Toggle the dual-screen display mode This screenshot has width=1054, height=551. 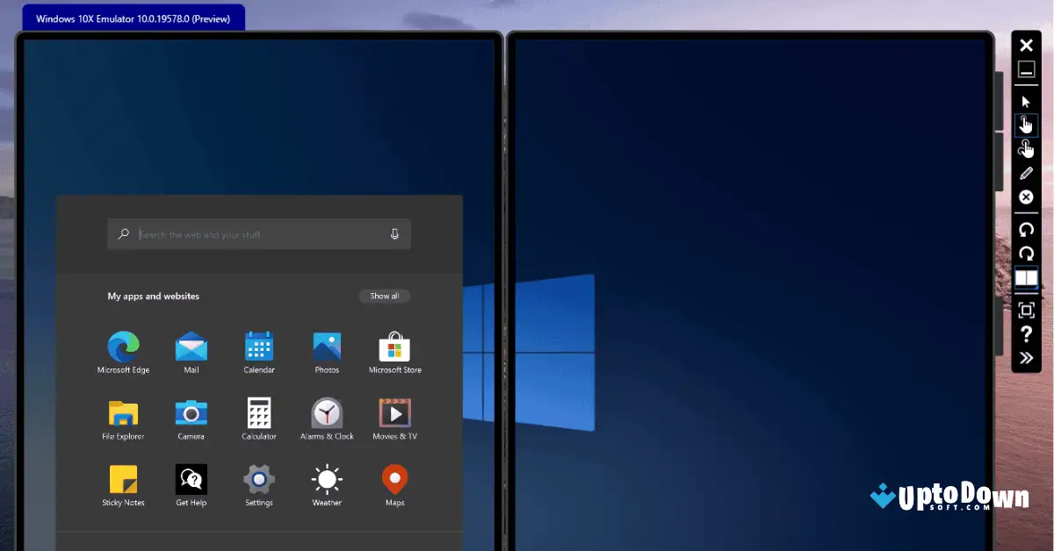(x=1026, y=278)
